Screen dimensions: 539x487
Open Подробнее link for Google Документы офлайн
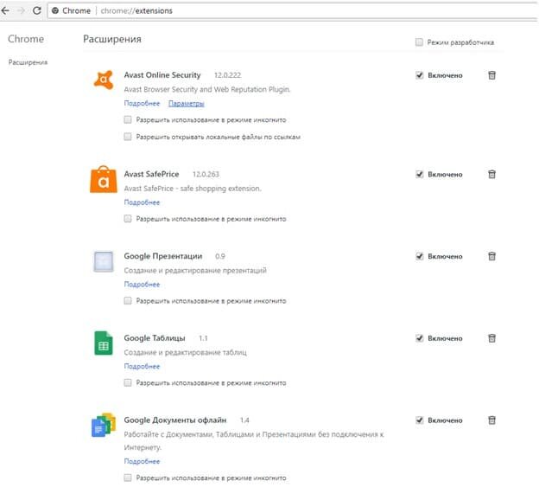pos(142,461)
